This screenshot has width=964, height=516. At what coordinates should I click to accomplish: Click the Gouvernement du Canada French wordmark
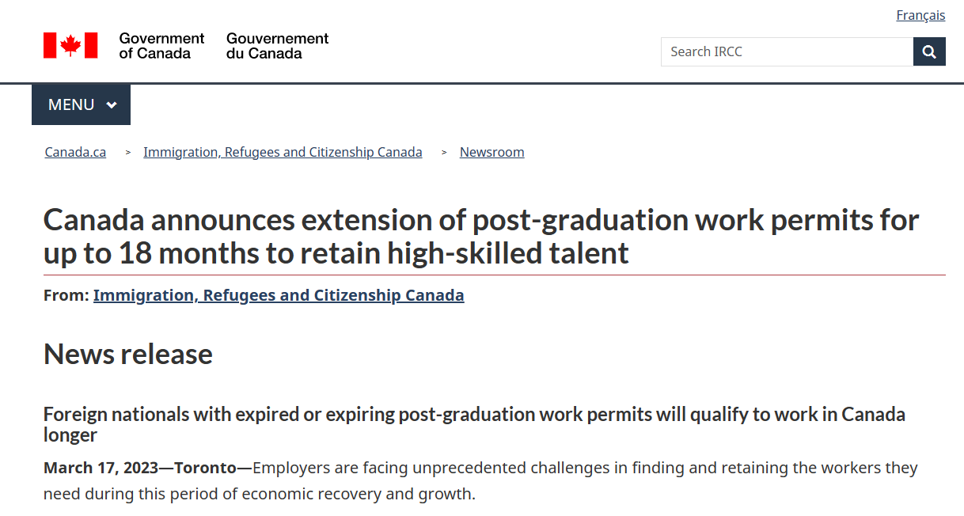(277, 46)
